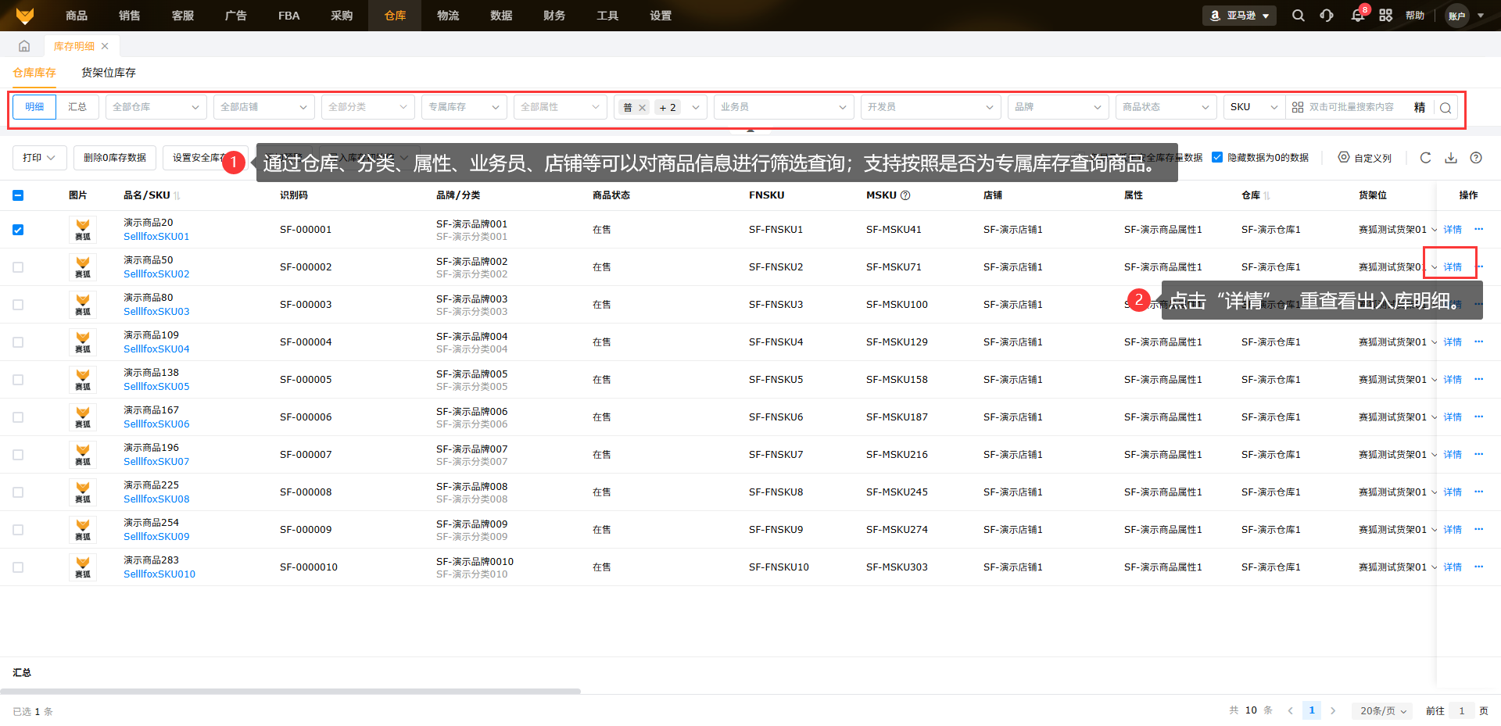Expand the 商品状态 dropdown
This screenshot has width=1501, height=726.
click(x=1166, y=107)
